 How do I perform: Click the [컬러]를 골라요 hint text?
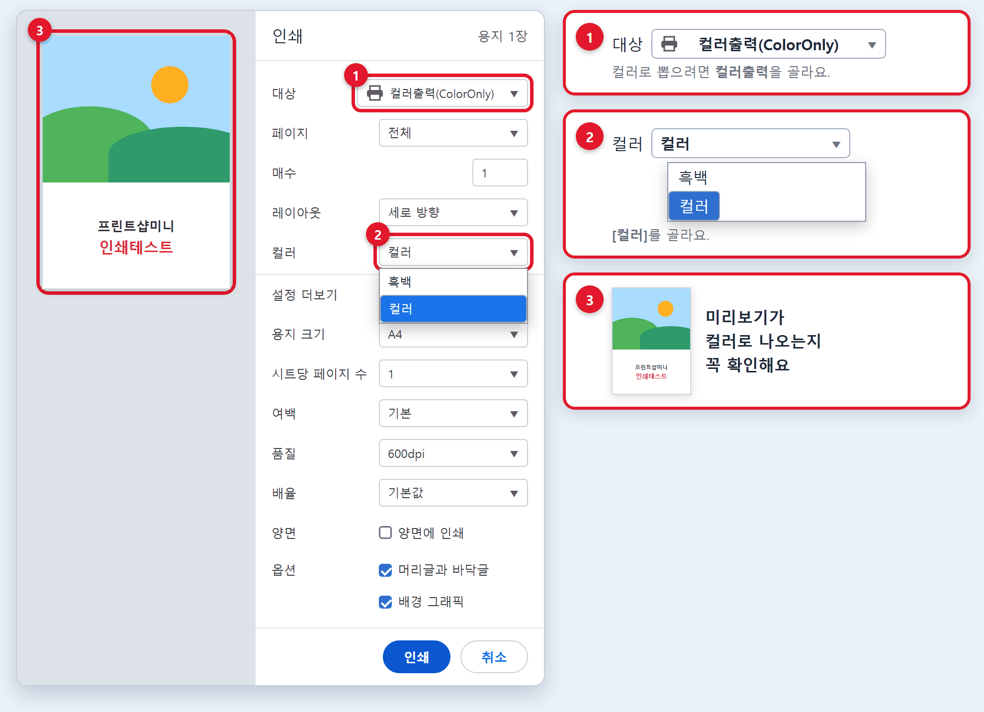(x=661, y=235)
